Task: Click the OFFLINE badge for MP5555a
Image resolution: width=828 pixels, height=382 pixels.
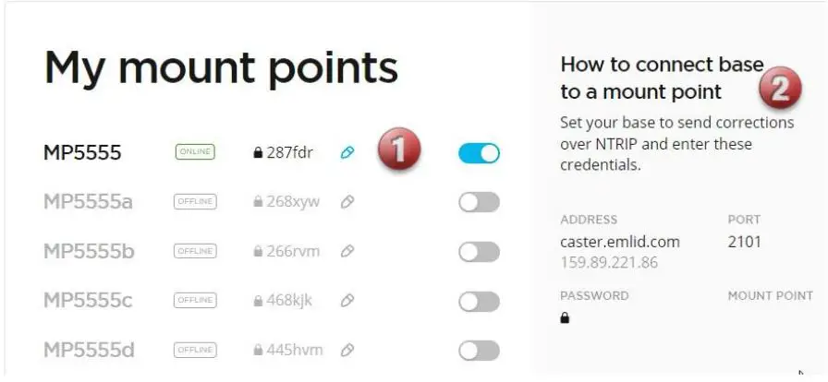Action: click(195, 202)
